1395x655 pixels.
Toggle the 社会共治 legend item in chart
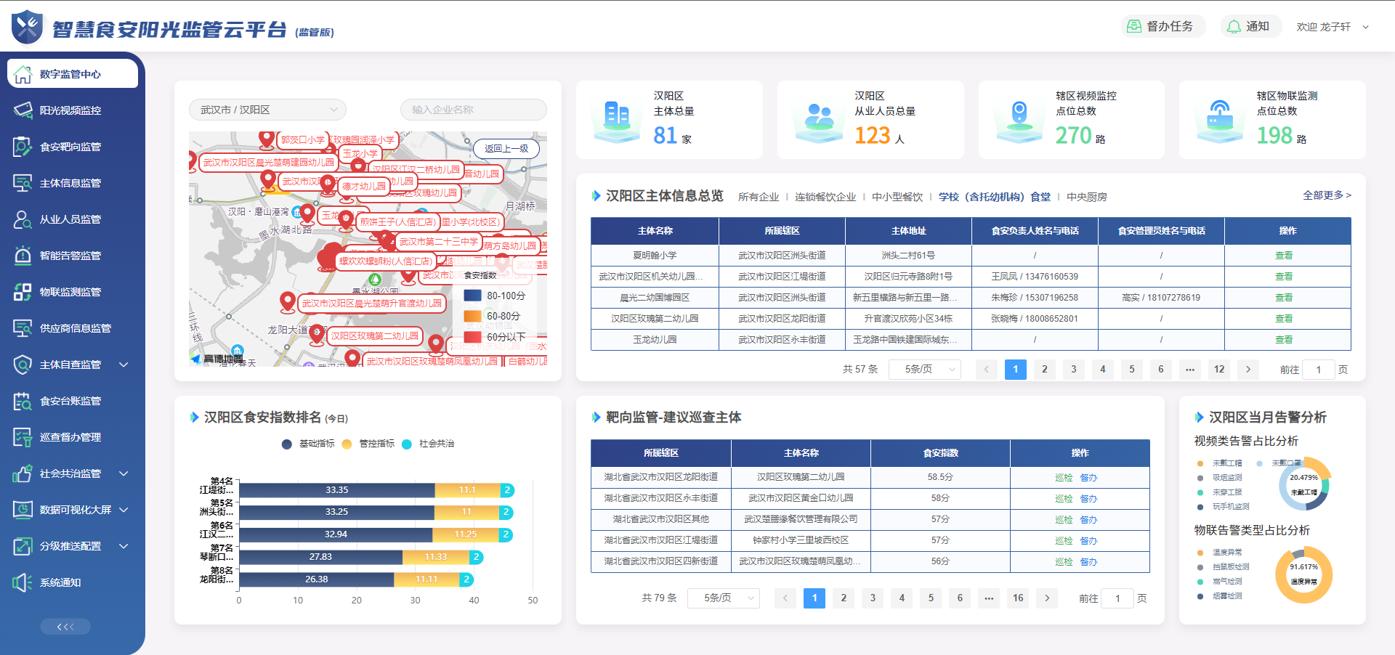click(407, 444)
